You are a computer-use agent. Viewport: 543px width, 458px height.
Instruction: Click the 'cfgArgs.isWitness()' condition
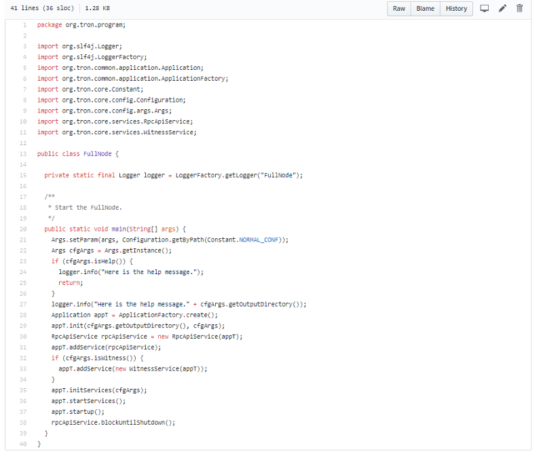pos(99,358)
